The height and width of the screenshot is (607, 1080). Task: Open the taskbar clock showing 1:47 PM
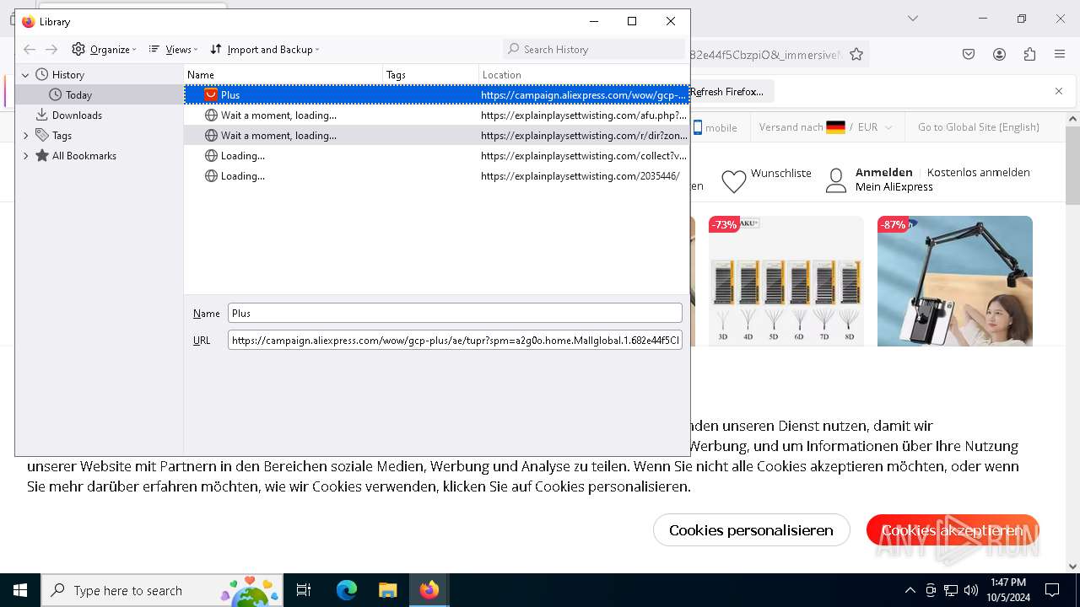point(1008,590)
